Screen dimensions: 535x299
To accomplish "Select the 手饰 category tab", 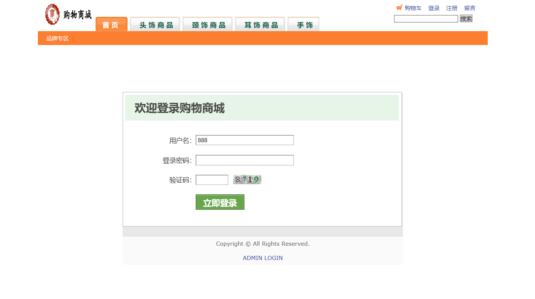I will point(304,25).
